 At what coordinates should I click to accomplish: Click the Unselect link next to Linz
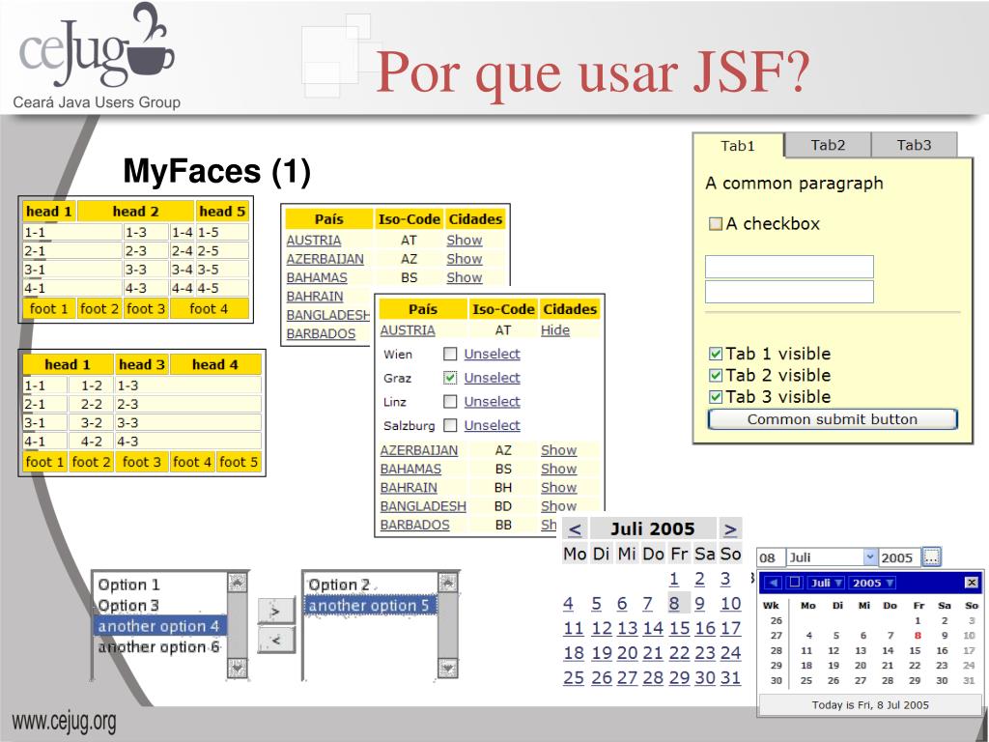click(492, 402)
